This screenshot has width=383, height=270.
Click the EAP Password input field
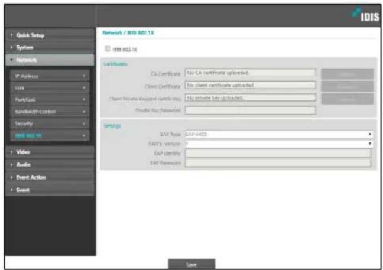278,163
